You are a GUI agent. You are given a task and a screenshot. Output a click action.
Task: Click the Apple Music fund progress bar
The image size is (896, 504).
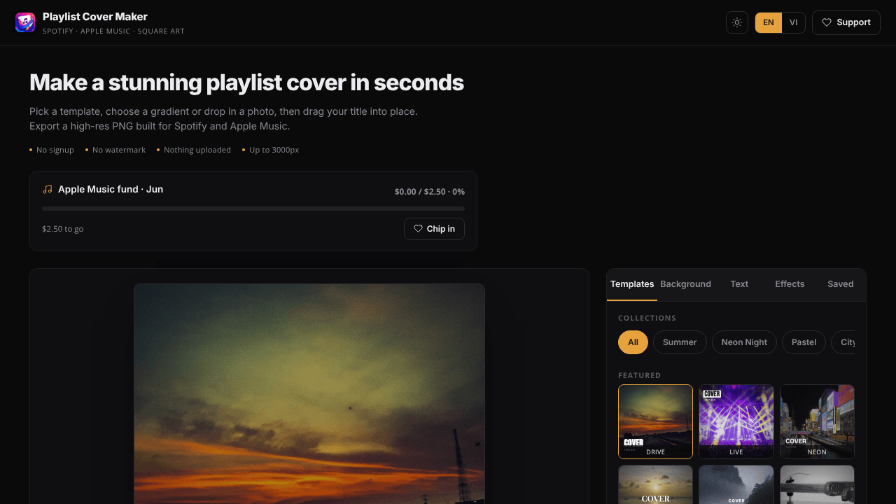(253, 209)
